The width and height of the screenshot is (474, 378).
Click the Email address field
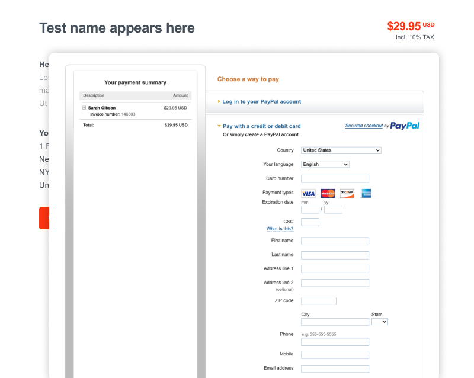tap(335, 368)
